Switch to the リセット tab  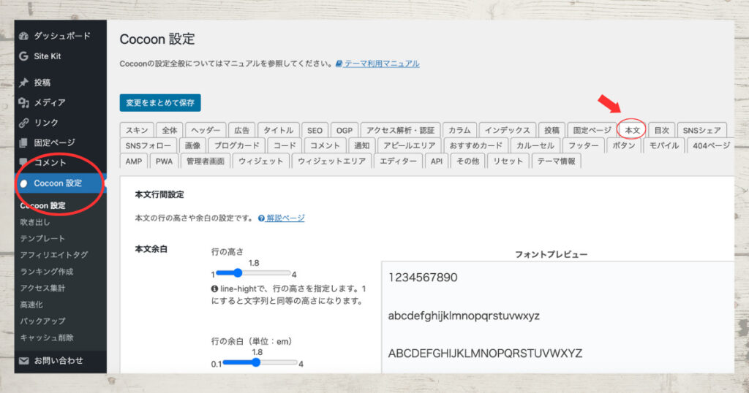508,161
